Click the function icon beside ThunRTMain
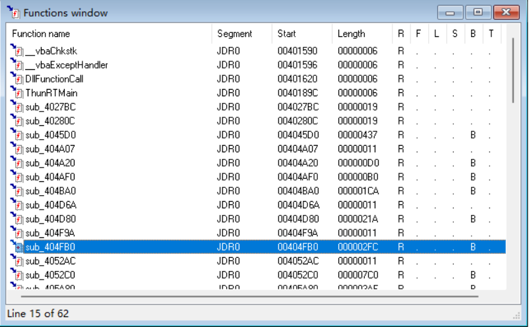The height and width of the screenshot is (327, 529). point(17,92)
